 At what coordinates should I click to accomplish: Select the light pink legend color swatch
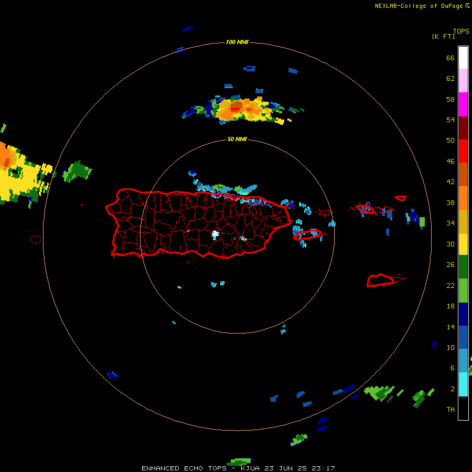tap(463, 81)
